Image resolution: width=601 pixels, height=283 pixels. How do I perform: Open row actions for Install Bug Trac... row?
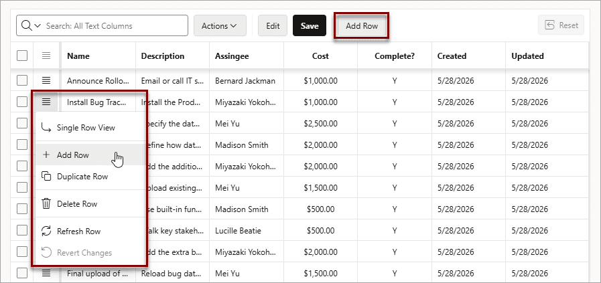pyautogui.click(x=46, y=102)
